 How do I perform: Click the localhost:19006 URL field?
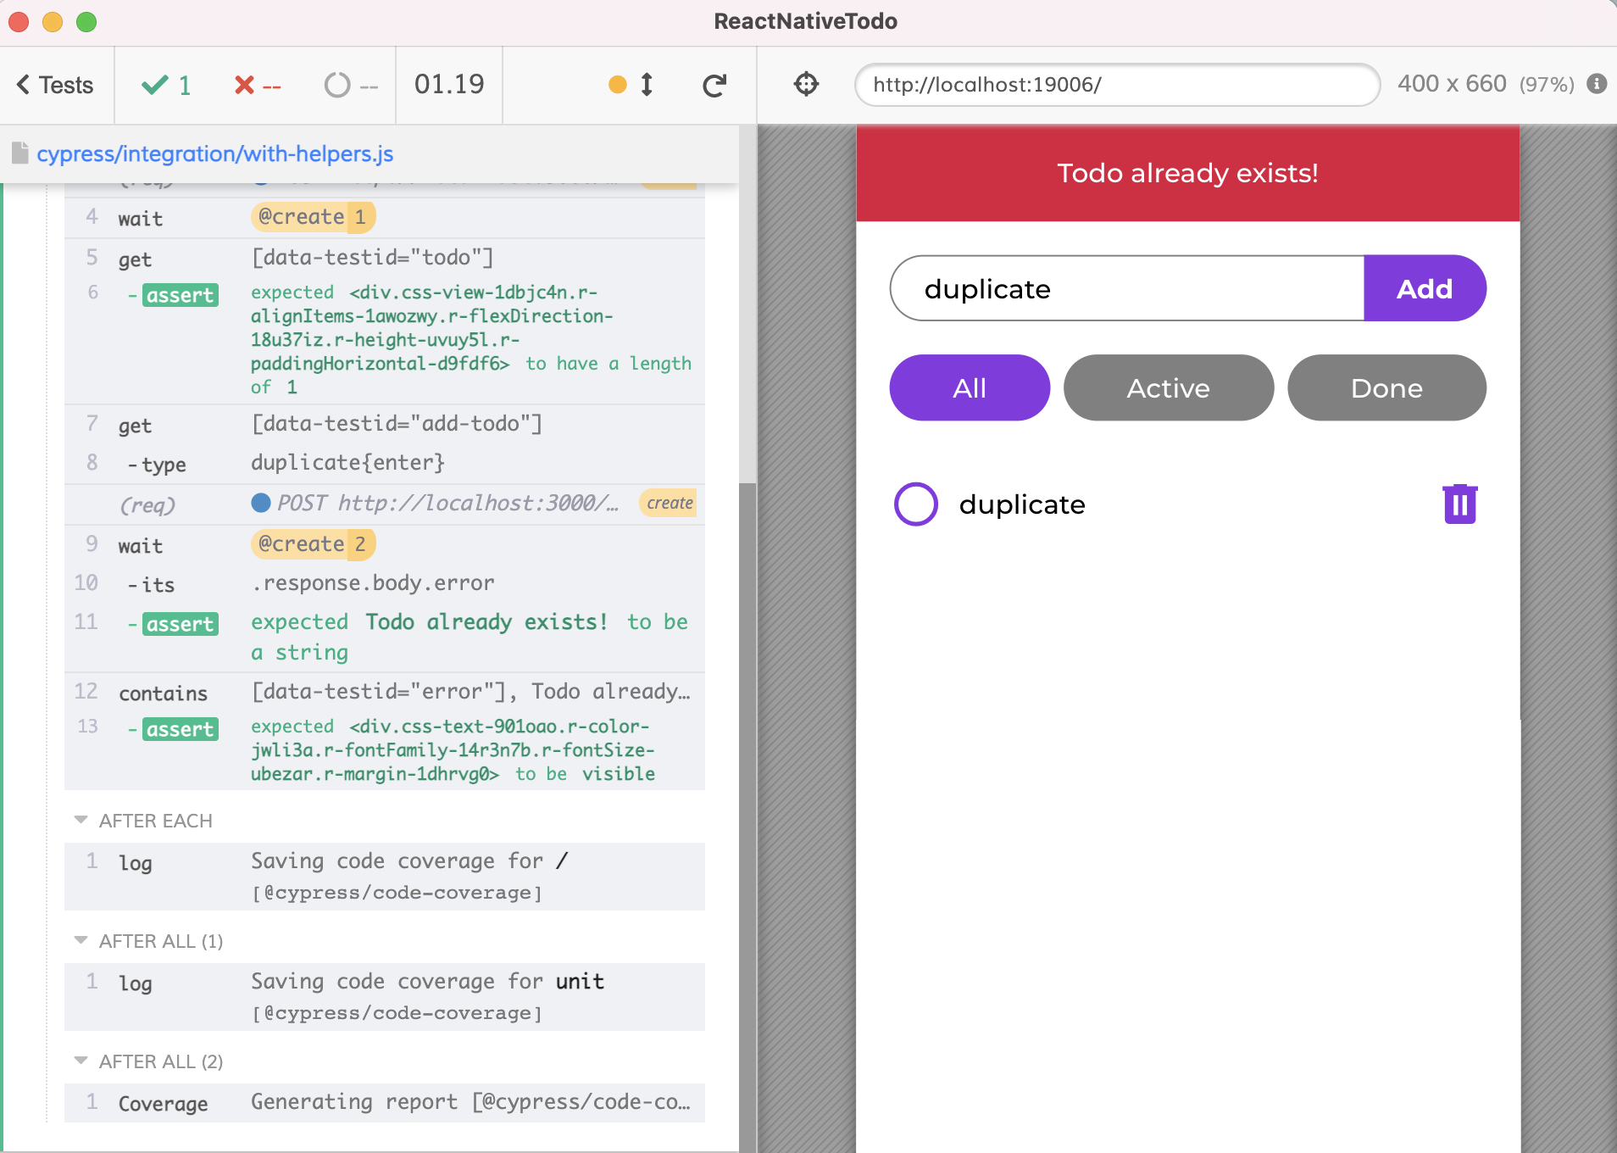(x=1117, y=85)
